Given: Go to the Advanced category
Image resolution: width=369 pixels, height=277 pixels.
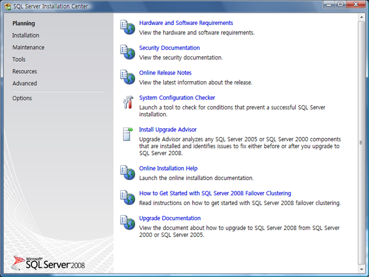Looking at the screenshot, I should (24, 83).
